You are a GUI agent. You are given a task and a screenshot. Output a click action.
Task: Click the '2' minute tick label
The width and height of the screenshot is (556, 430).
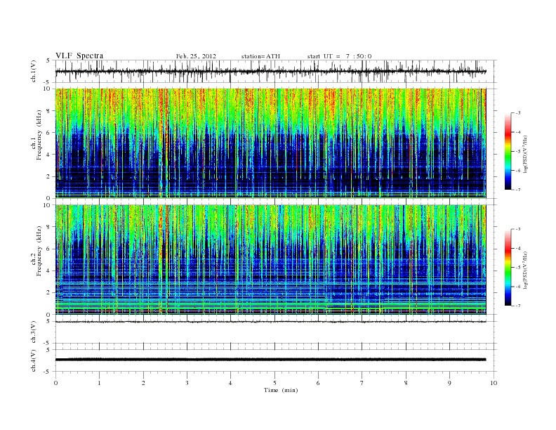coord(143,383)
